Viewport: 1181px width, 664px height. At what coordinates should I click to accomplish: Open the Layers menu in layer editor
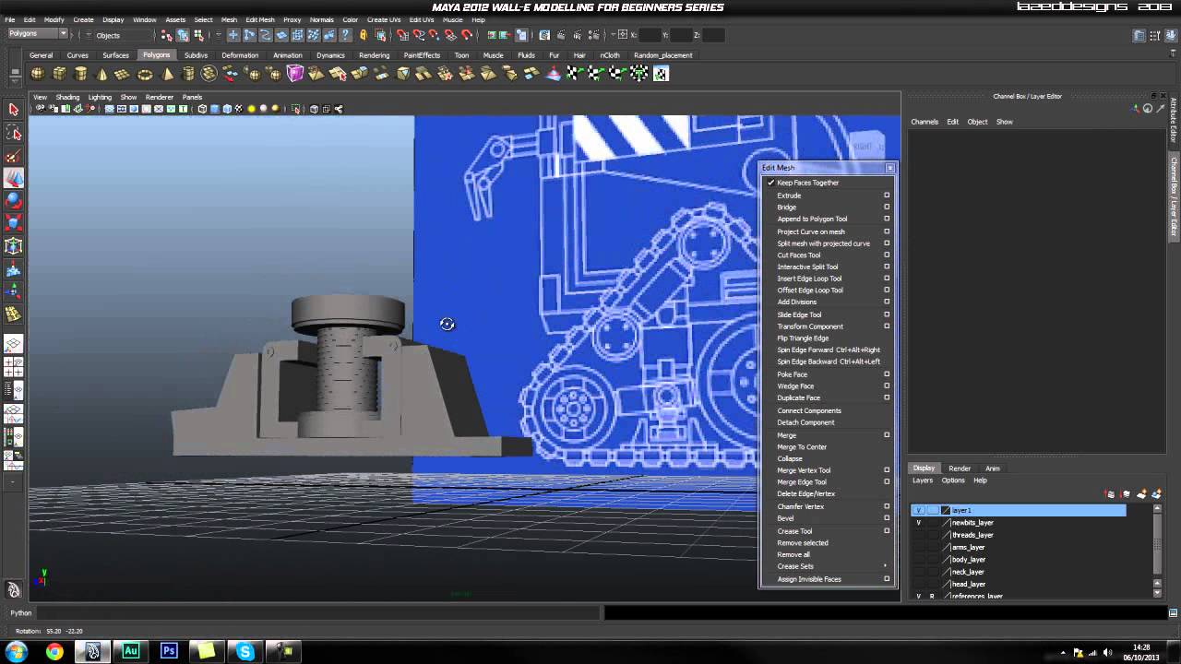pos(923,480)
